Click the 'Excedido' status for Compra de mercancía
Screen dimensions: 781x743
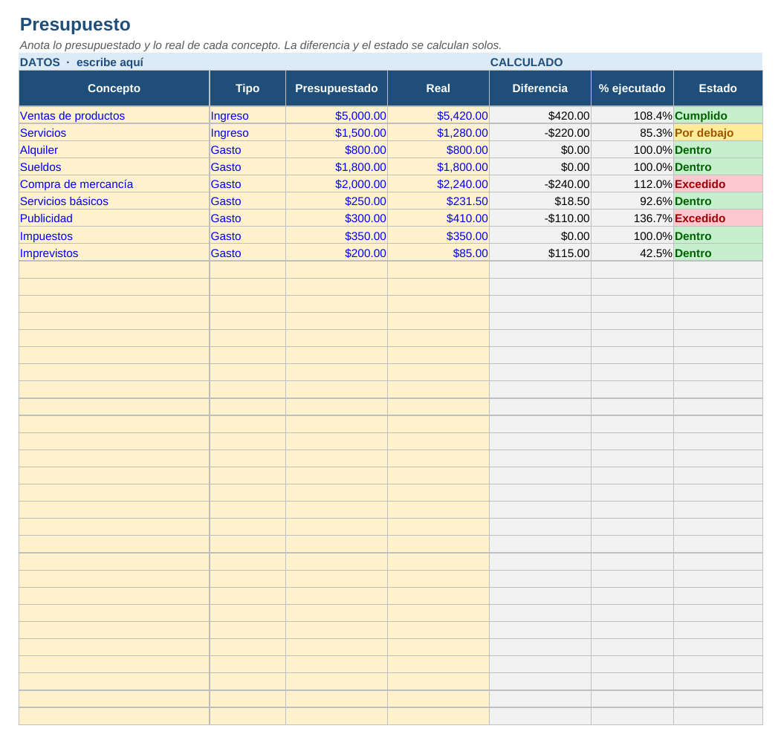pyautogui.click(x=718, y=184)
